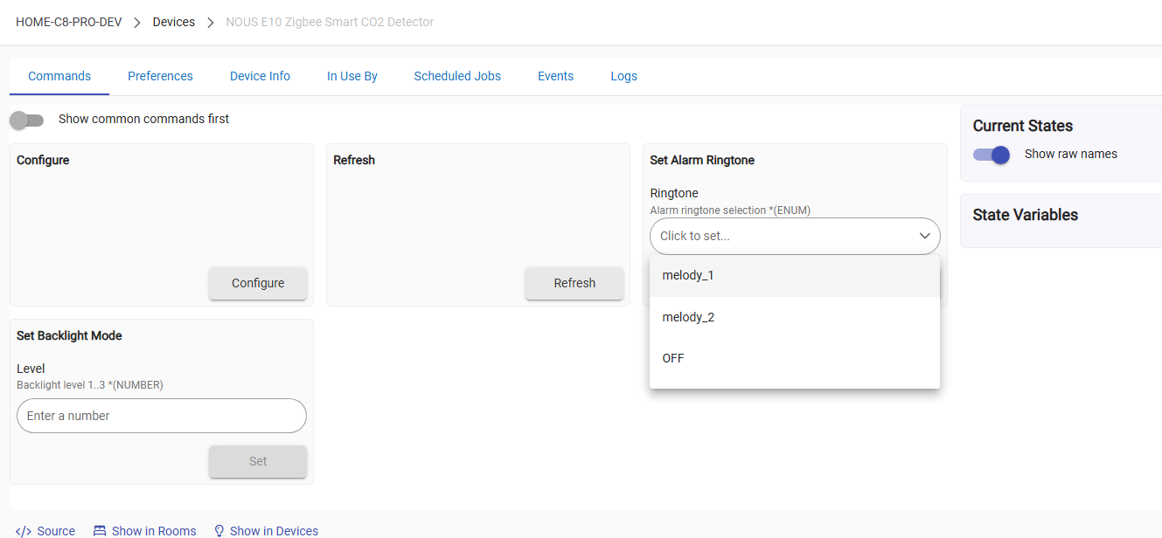This screenshot has height=538, width=1162.
Task: View the Events tab
Action: (x=555, y=76)
